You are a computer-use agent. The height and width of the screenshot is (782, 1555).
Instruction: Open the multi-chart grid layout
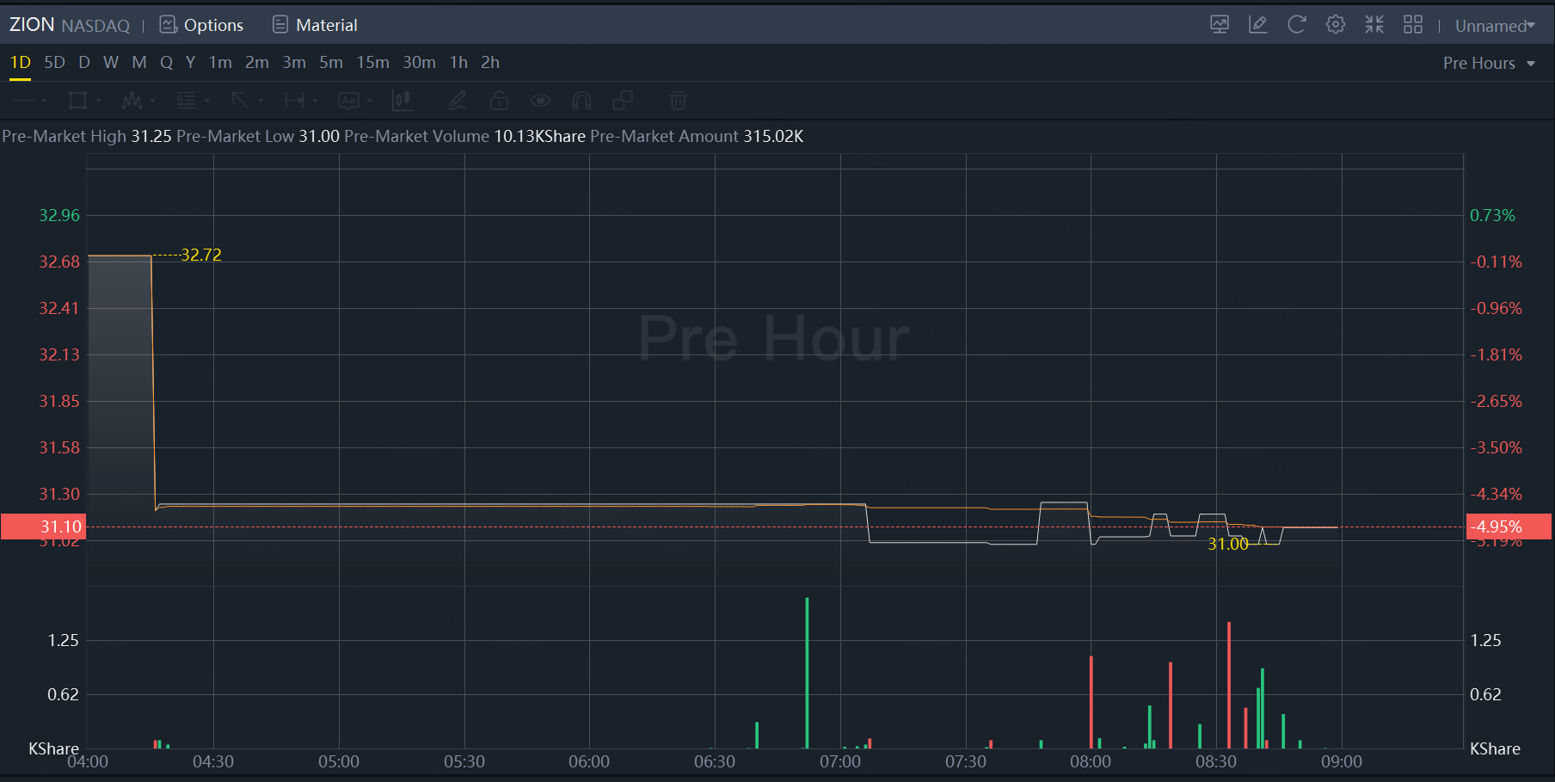click(x=1412, y=25)
